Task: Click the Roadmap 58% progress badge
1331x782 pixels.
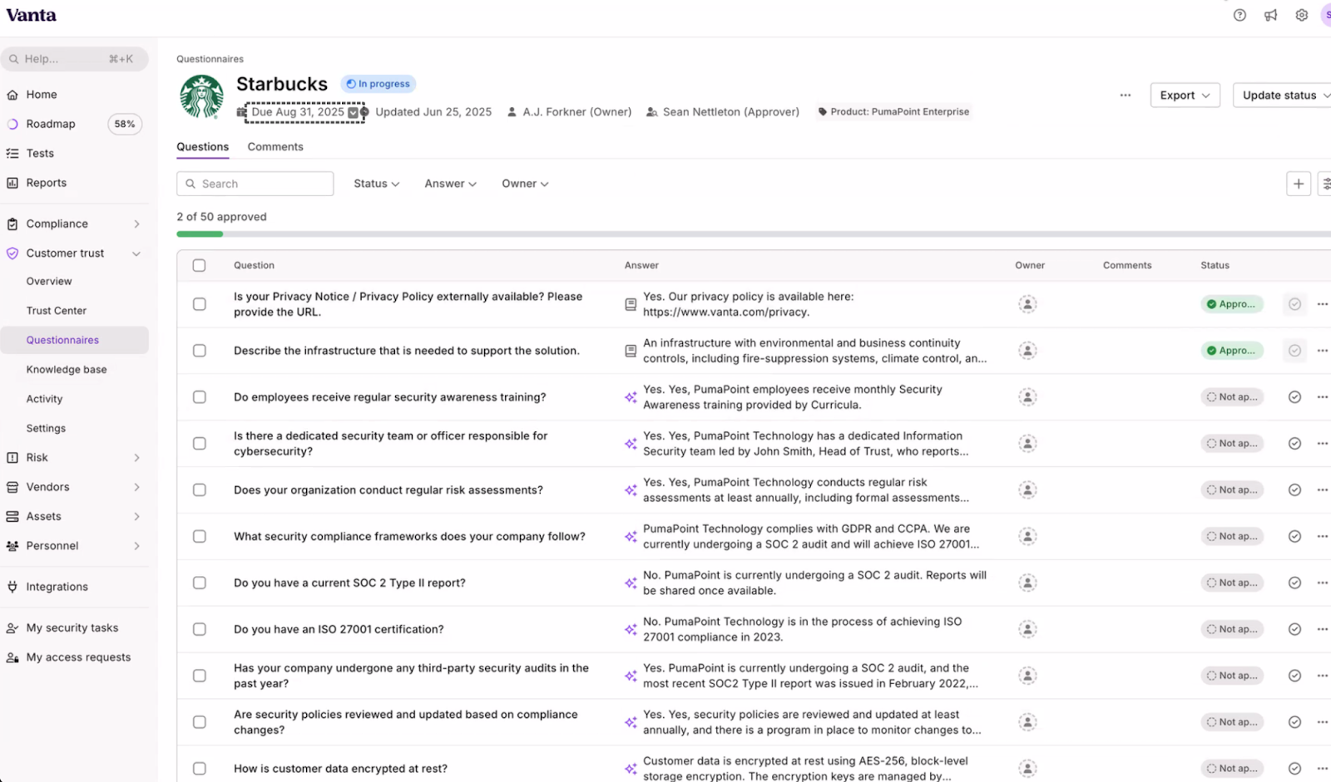Action: tap(125, 124)
